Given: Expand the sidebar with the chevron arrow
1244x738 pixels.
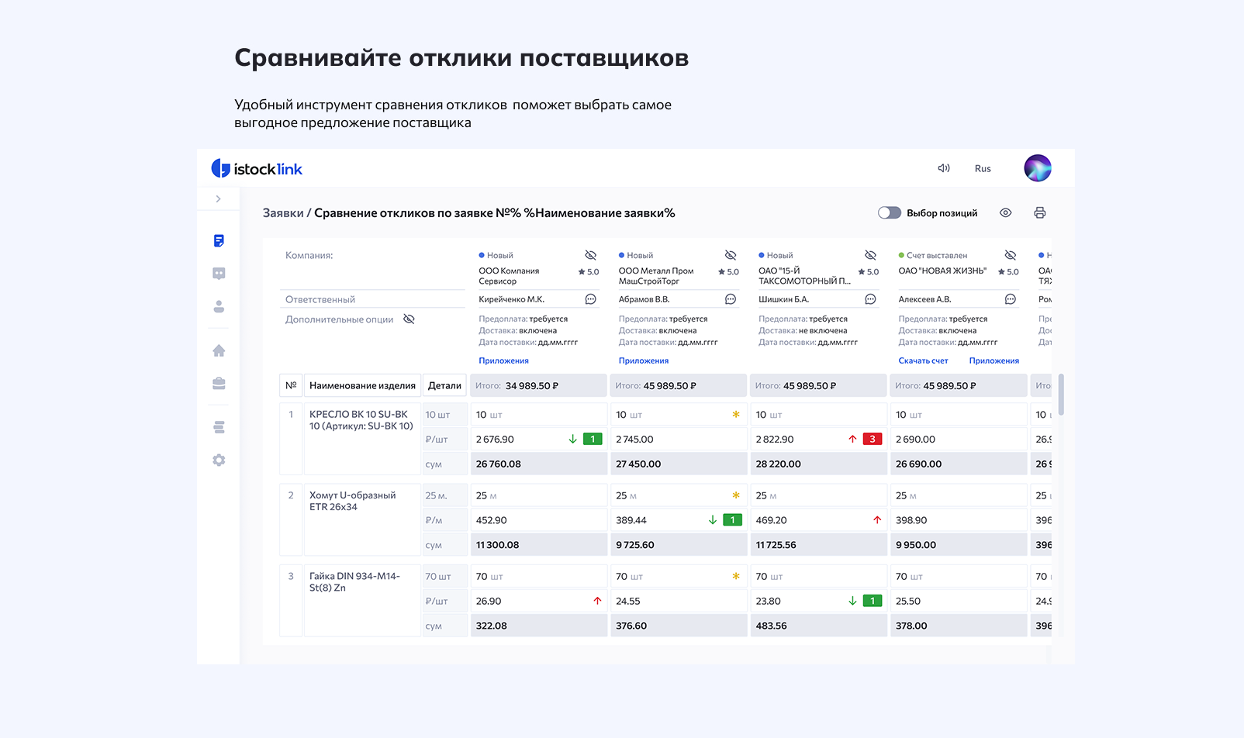Looking at the screenshot, I should coord(219,199).
